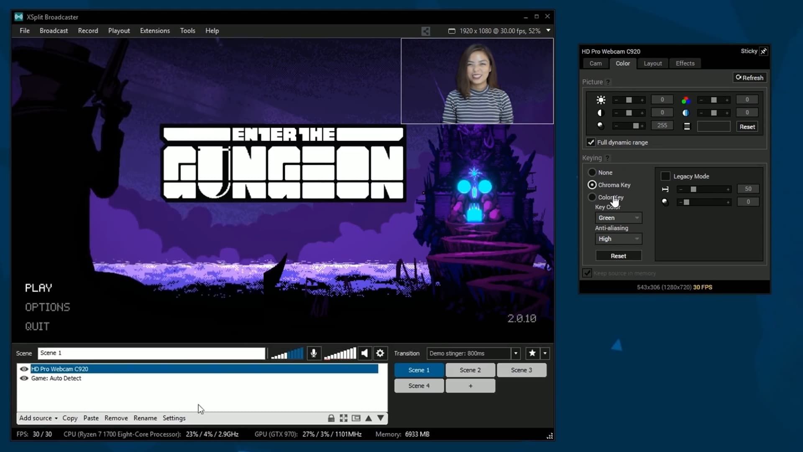Open the resolution 1920 x 1080 dropdown arrow
Screen dimensions: 803x452
point(548,31)
